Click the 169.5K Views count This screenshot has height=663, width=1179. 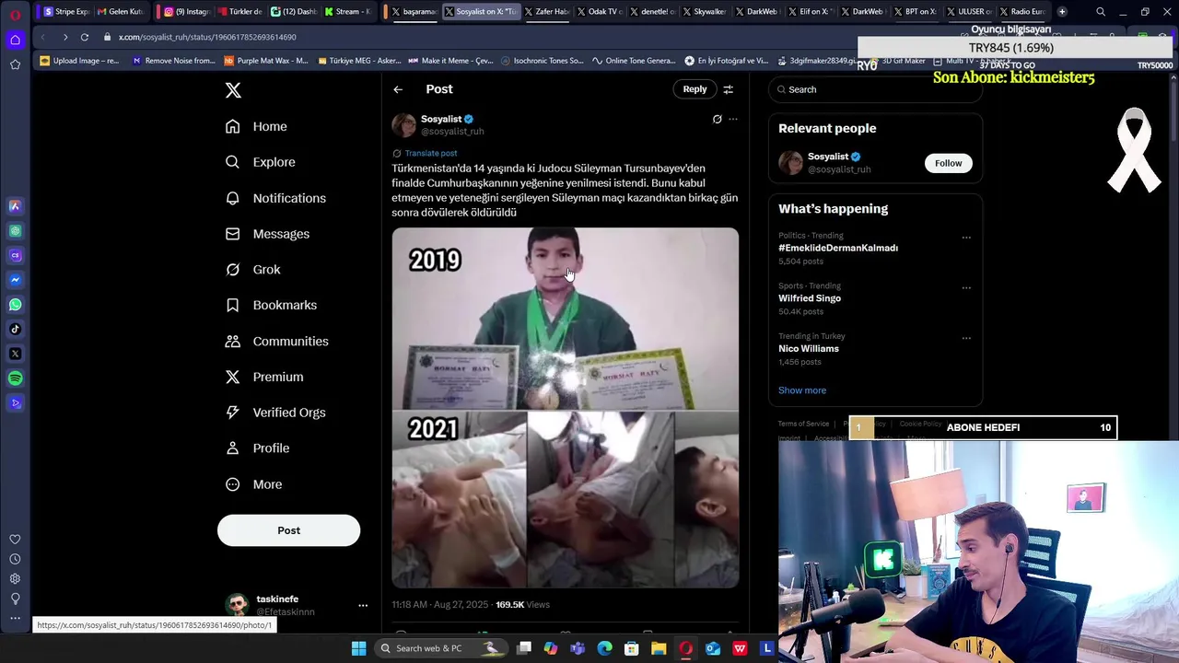[522, 605]
